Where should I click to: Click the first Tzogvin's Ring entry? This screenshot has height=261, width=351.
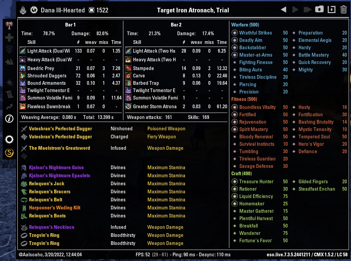pyautogui.click(x=44, y=235)
